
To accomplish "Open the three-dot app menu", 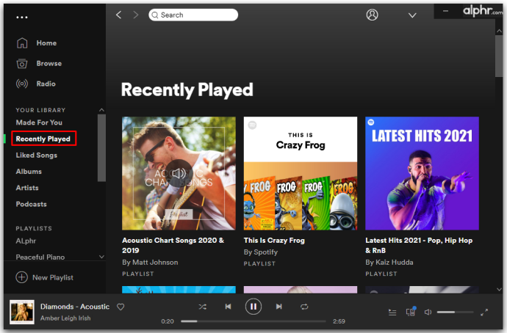I will point(21,17).
